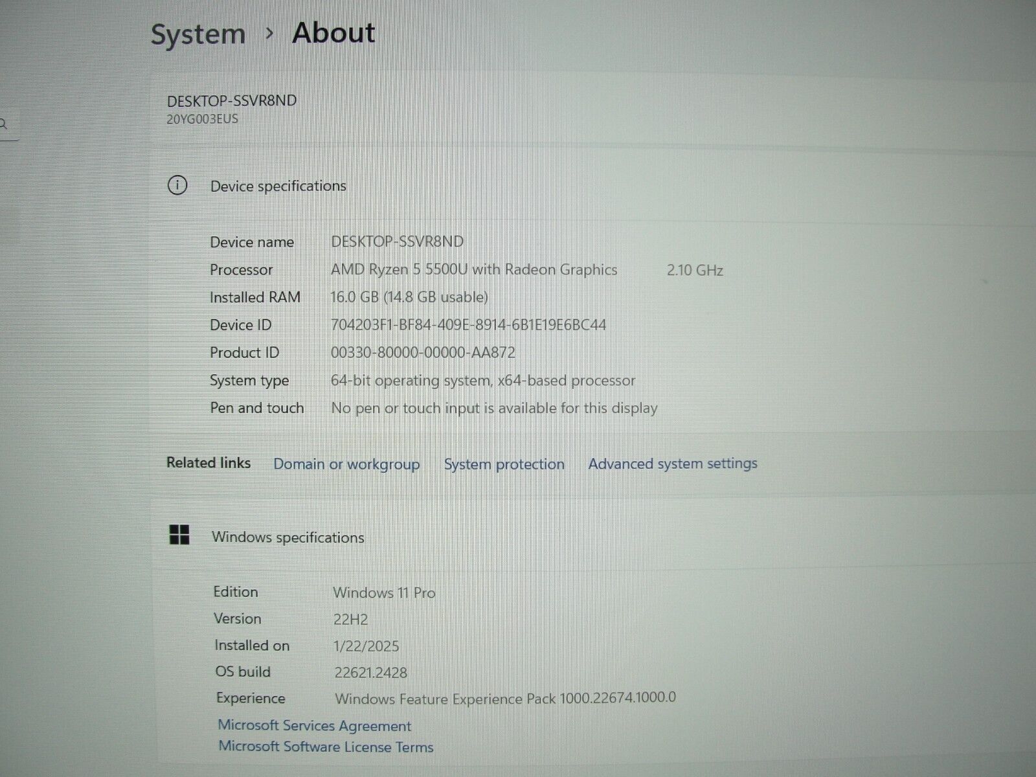Click the Related links label

pyautogui.click(x=208, y=462)
